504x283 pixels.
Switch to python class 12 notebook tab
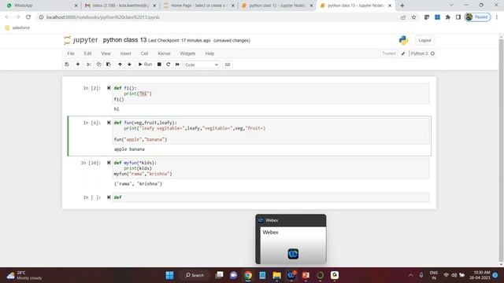click(276, 6)
